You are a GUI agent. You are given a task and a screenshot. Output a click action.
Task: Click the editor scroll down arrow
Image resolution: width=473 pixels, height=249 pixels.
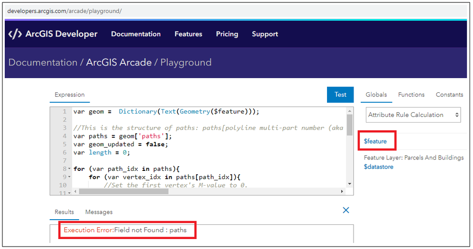pyautogui.click(x=350, y=184)
